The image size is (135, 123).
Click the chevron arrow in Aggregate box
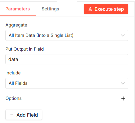123,36
